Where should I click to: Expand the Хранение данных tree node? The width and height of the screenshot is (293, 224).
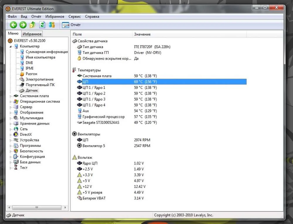11,124
